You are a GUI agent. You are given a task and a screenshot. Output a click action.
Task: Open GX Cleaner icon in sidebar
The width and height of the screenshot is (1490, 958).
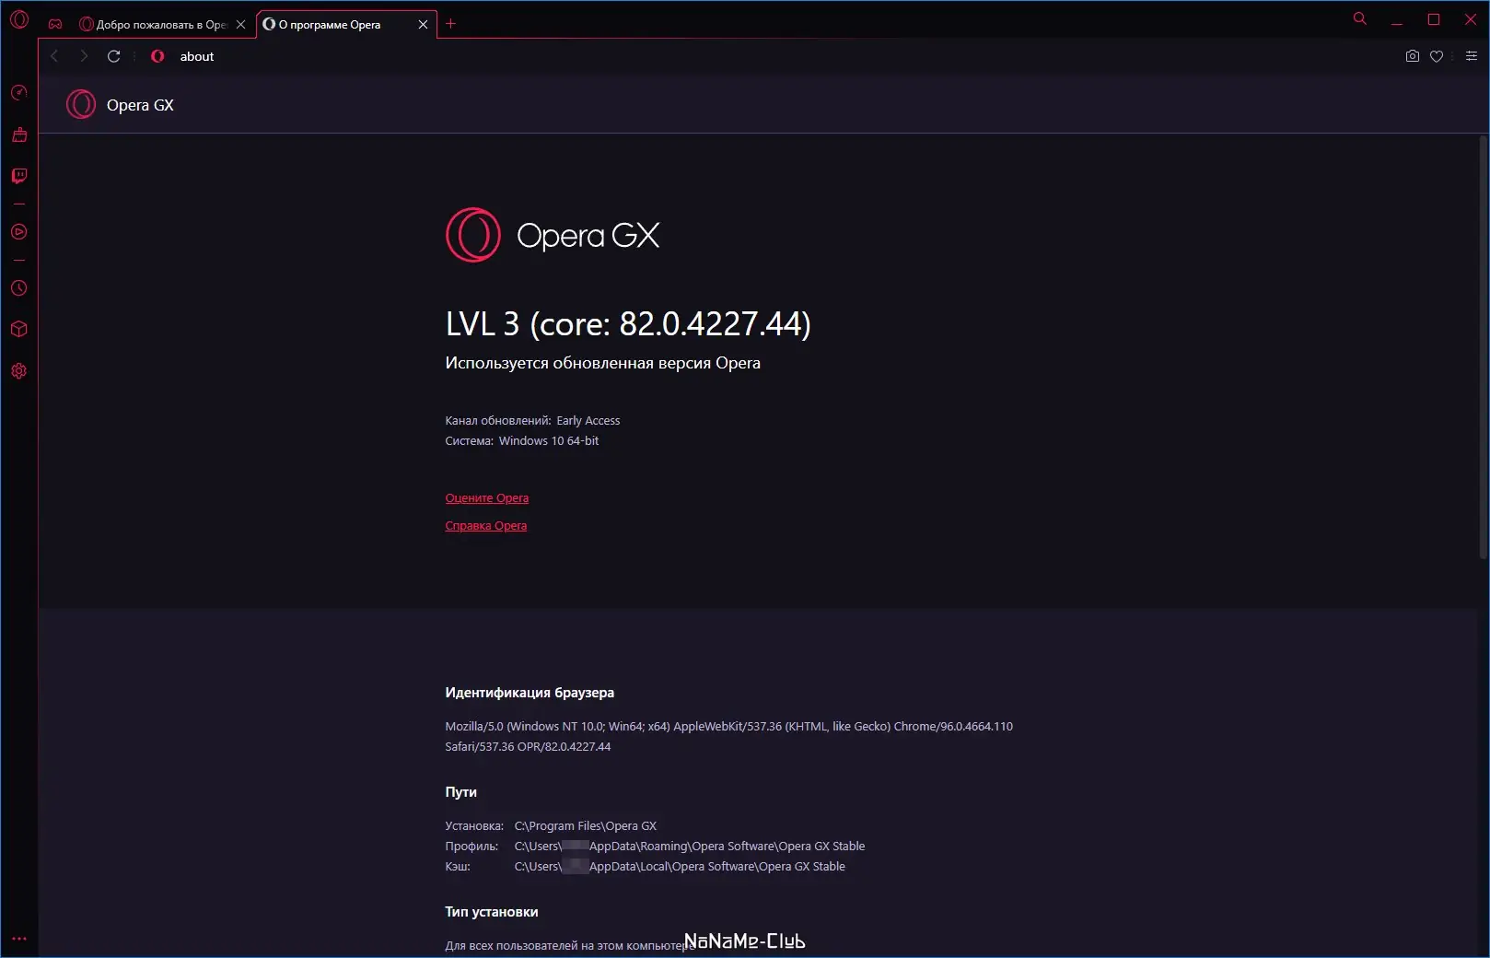(18, 134)
